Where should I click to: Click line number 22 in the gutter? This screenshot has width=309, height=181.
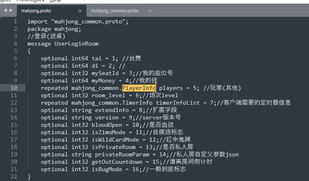[x=14, y=176]
